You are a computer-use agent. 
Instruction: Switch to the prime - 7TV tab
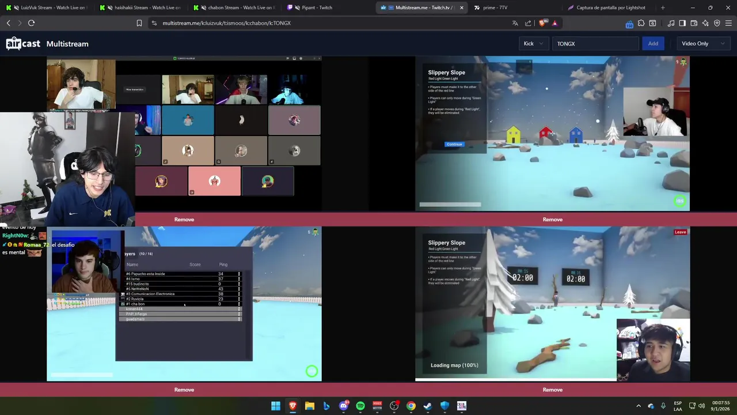(x=515, y=7)
